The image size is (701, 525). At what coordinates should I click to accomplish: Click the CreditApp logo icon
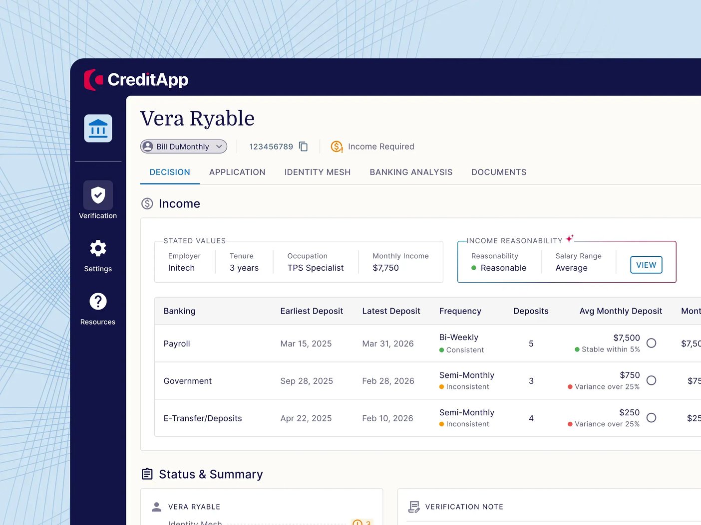coord(93,80)
